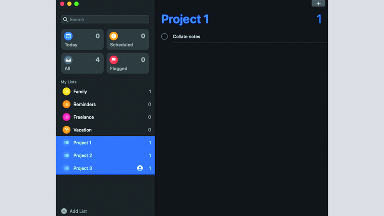Click the shared person icon on Project 3
The width and height of the screenshot is (384, 216).
[x=140, y=168]
